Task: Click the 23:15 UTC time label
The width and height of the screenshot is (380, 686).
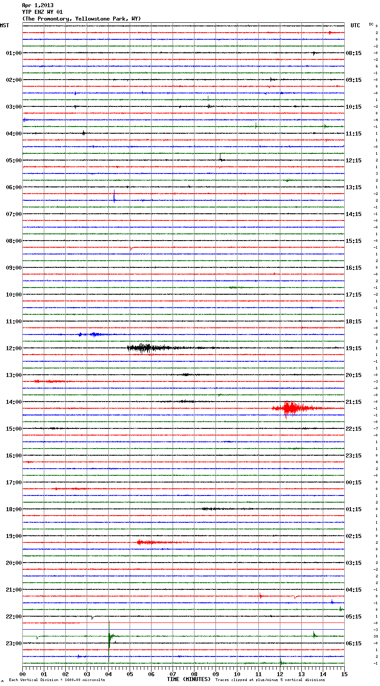Action: click(x=354, y=456)
